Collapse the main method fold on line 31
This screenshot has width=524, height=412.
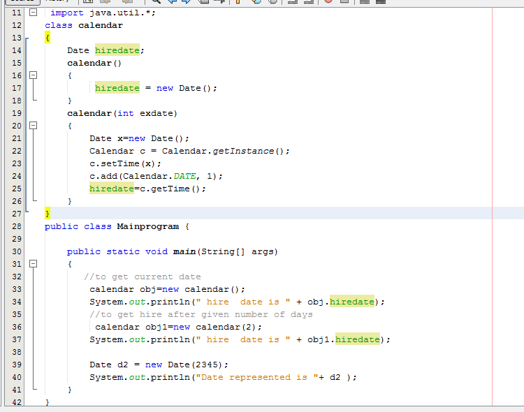click(33, 264)
